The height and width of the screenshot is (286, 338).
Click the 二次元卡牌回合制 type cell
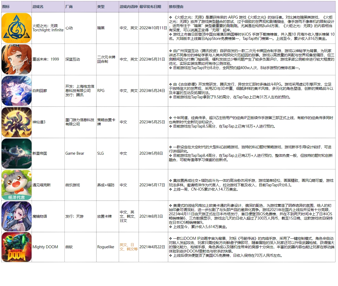106,59
